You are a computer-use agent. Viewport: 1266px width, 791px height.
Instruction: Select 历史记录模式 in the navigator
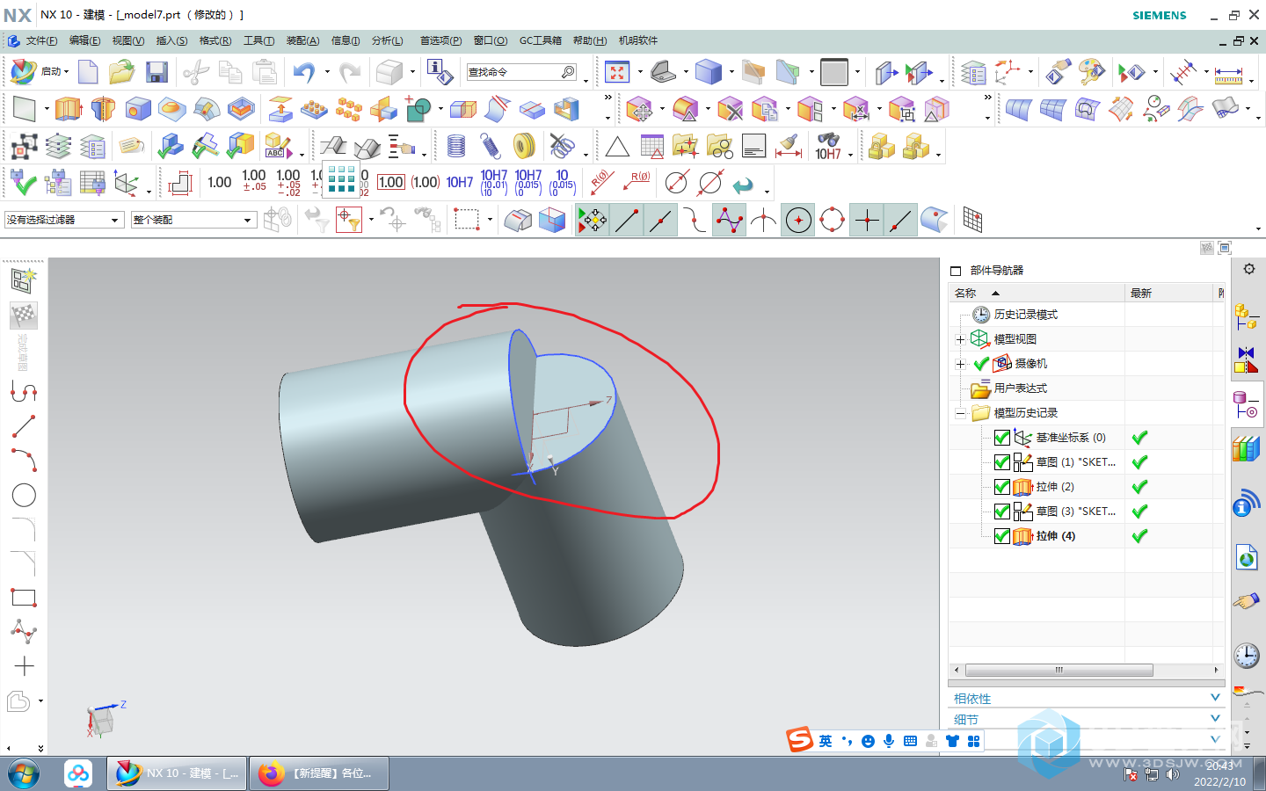[1025, 315]
